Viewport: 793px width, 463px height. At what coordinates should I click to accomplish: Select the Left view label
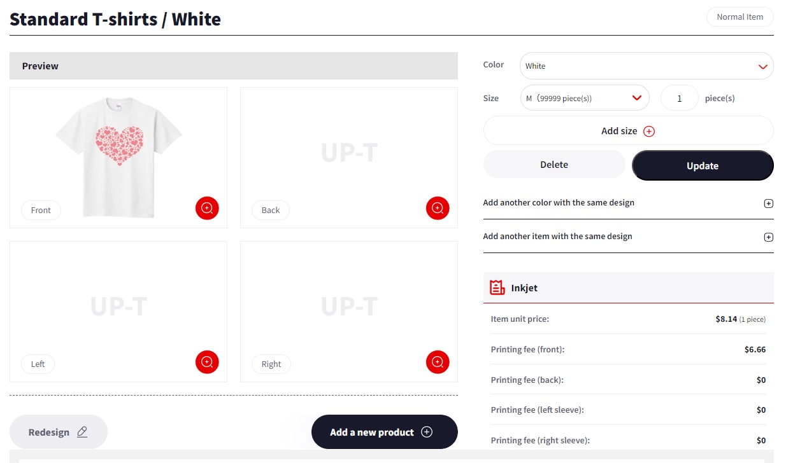click(38, 364)
